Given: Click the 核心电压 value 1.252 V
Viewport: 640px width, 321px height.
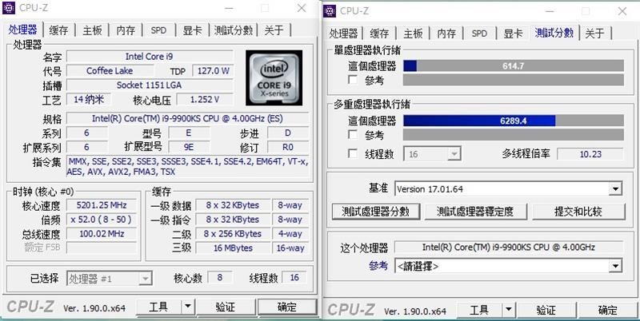Looking at the screenshot, I should point(205,99).
